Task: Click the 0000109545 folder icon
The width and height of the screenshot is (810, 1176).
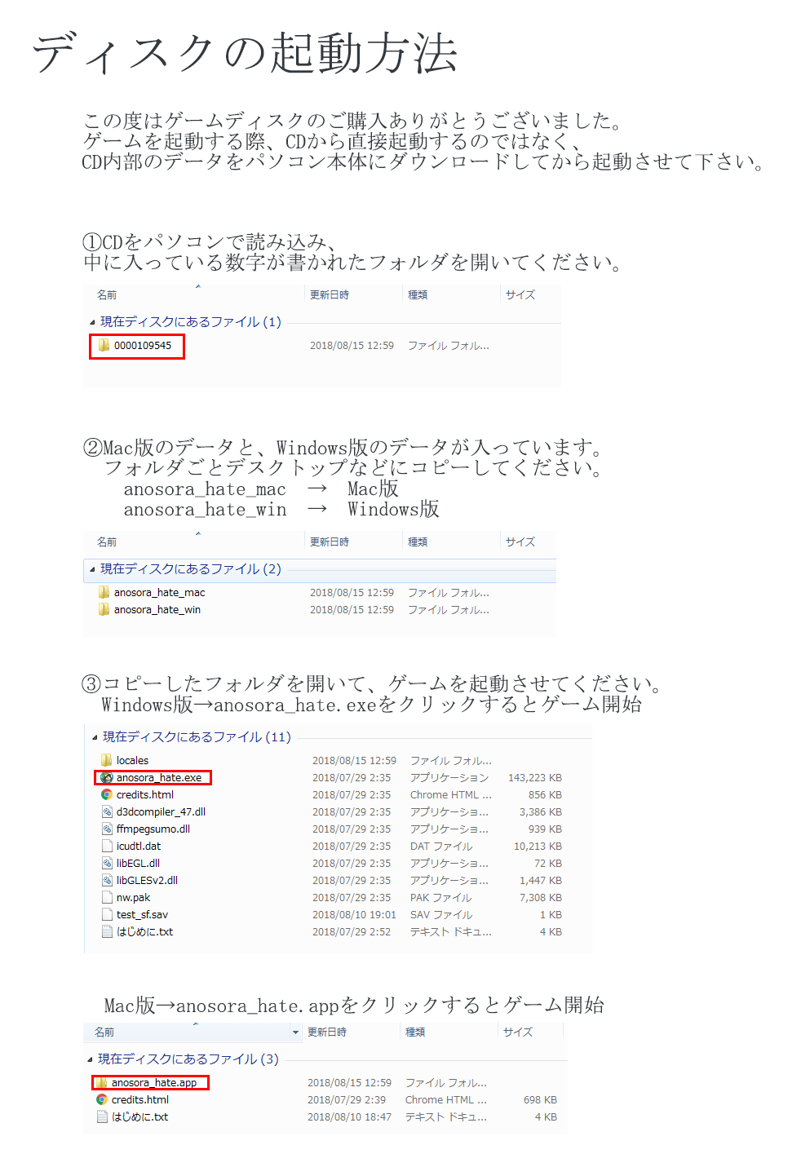Action: [104, 346]
